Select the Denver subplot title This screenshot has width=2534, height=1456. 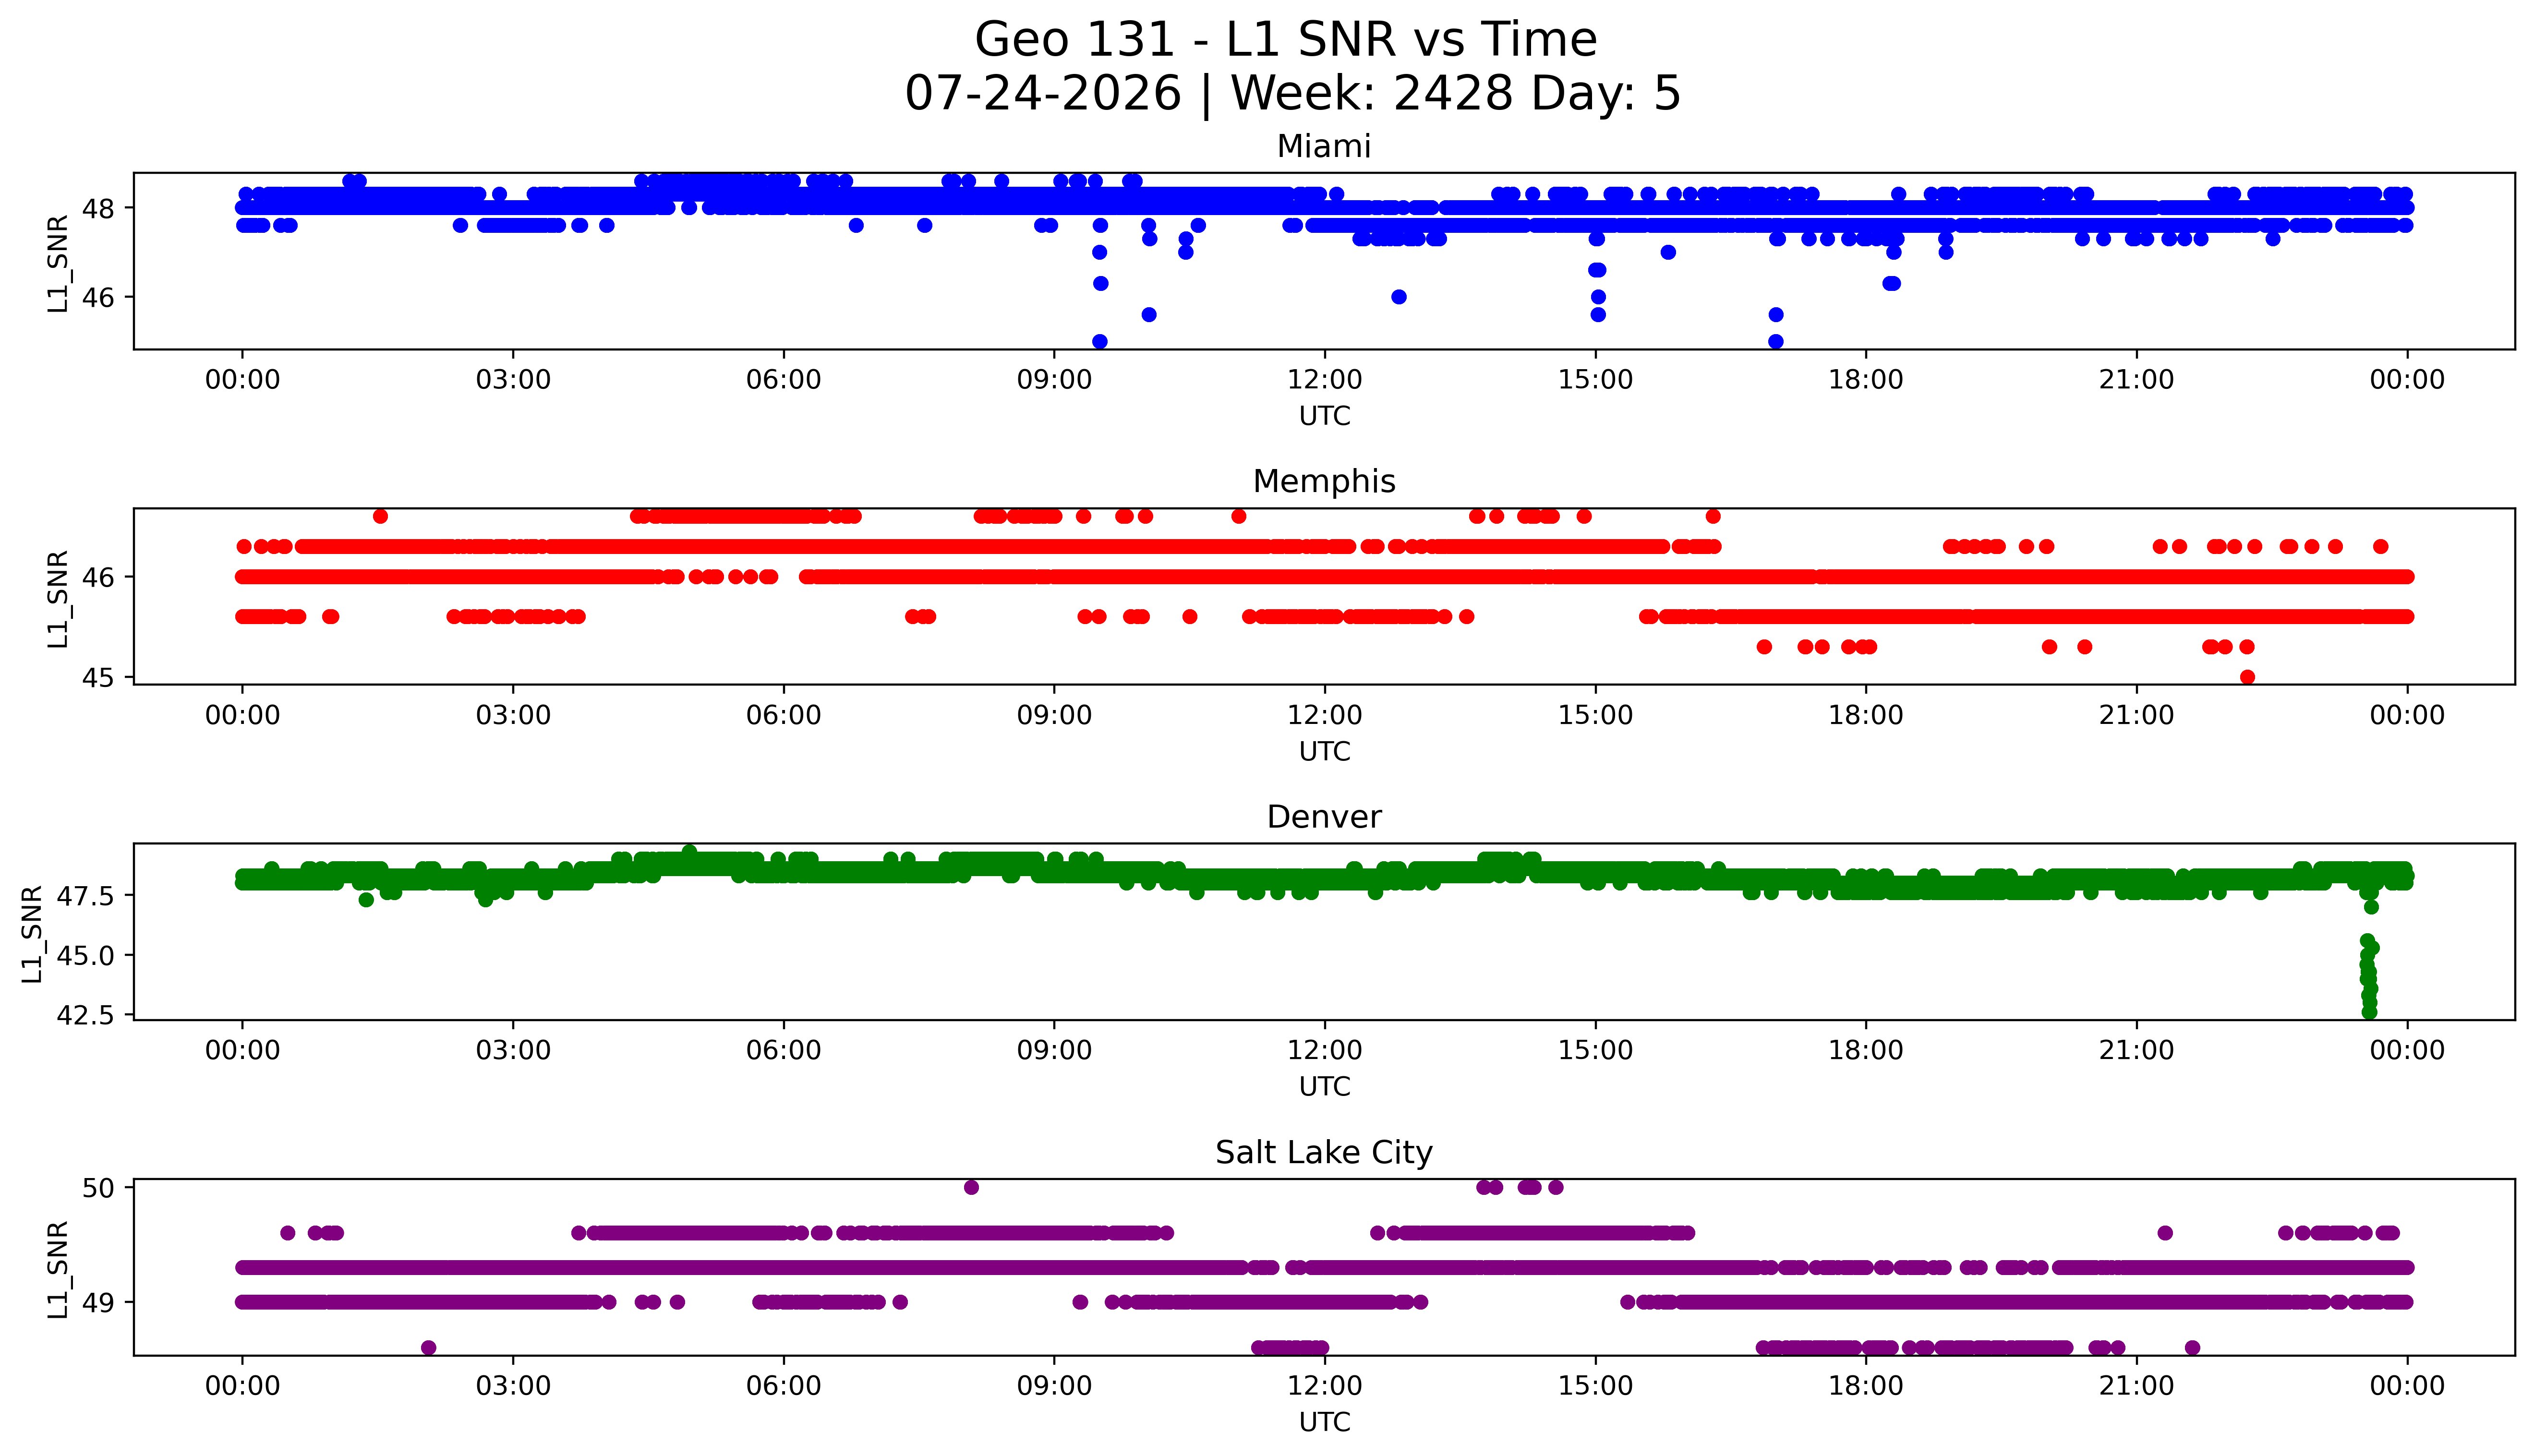(1324, 817)
